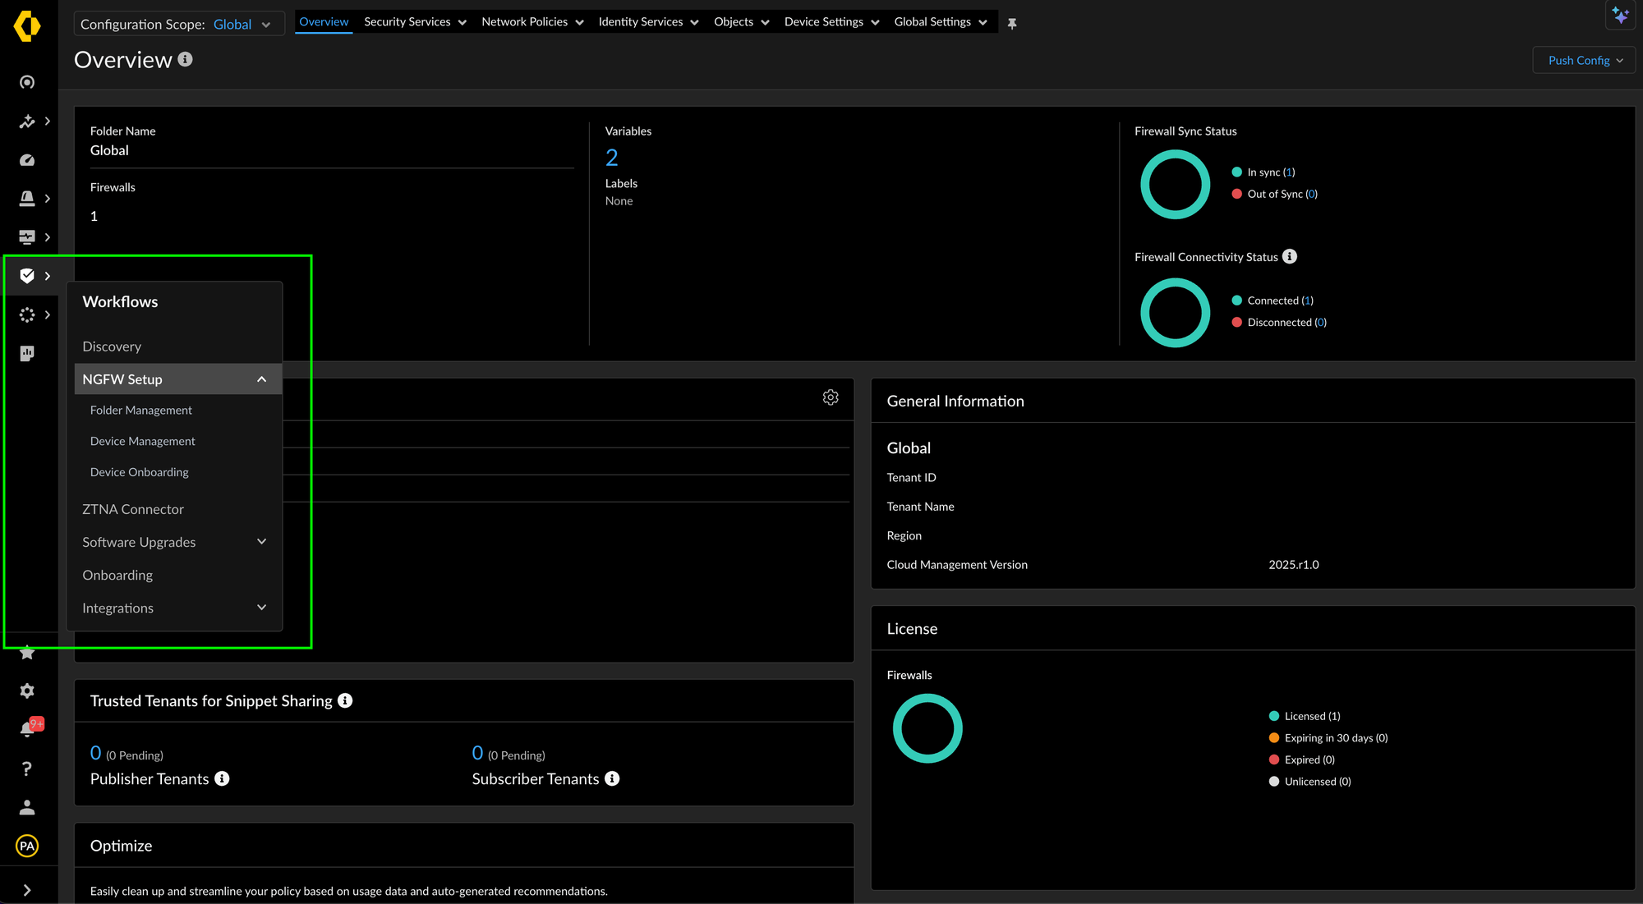Click the Firewall Connectivity Status donut chart

[1176, 313]
